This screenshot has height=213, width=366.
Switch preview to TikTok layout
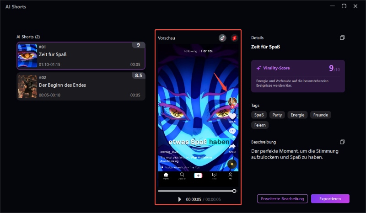pos(222,38)
